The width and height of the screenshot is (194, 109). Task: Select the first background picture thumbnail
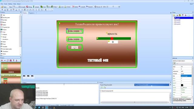click(x=11, y=68)
